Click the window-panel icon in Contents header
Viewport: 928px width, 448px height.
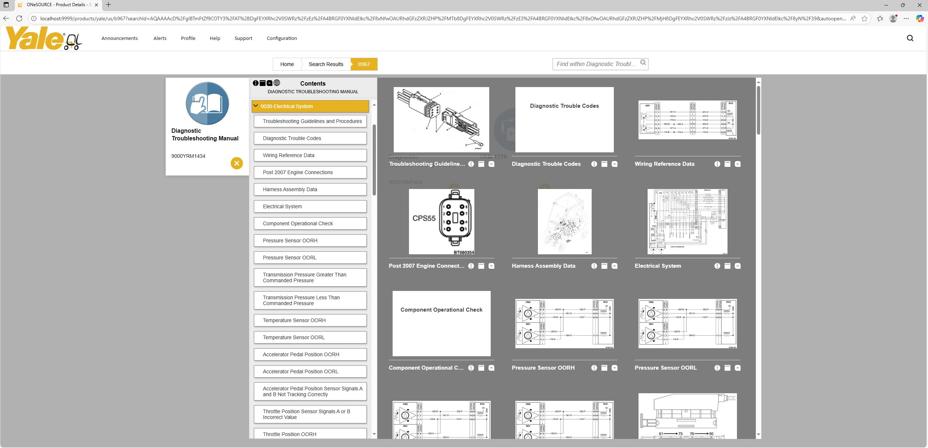point(263,83)
